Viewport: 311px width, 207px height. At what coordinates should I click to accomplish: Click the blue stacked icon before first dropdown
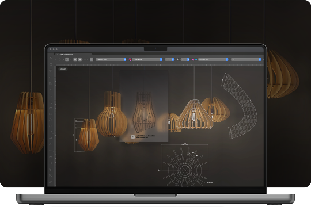tap(92, 59)
